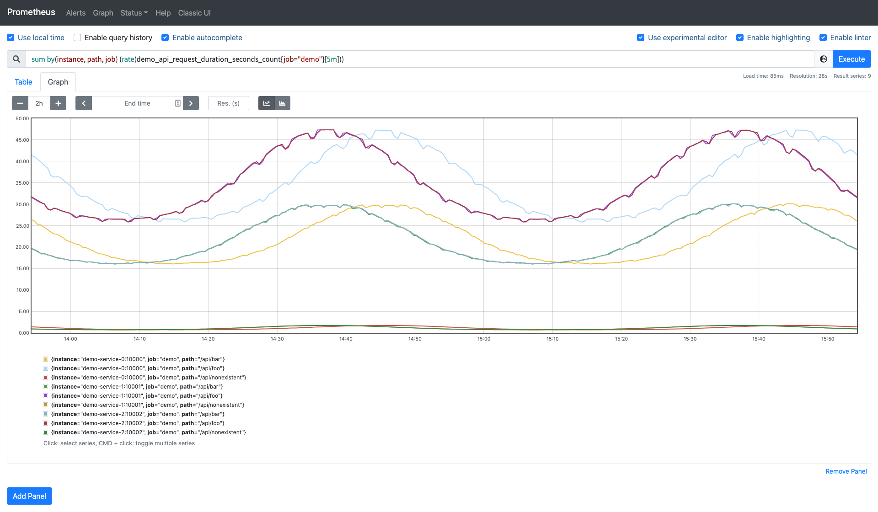This screenshot has height=512, width=878.
Task: Toggle Enable autocomplete checkbox
Action: click(165, 37)
